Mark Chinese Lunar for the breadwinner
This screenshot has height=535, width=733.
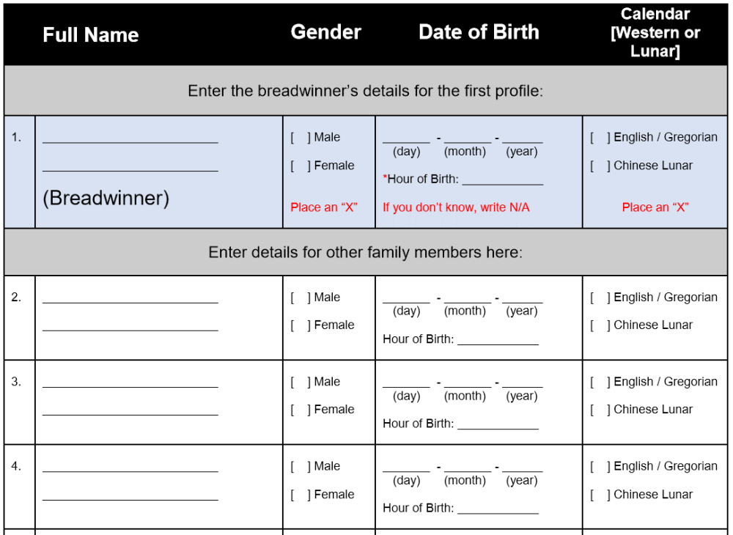click(600, 166)
